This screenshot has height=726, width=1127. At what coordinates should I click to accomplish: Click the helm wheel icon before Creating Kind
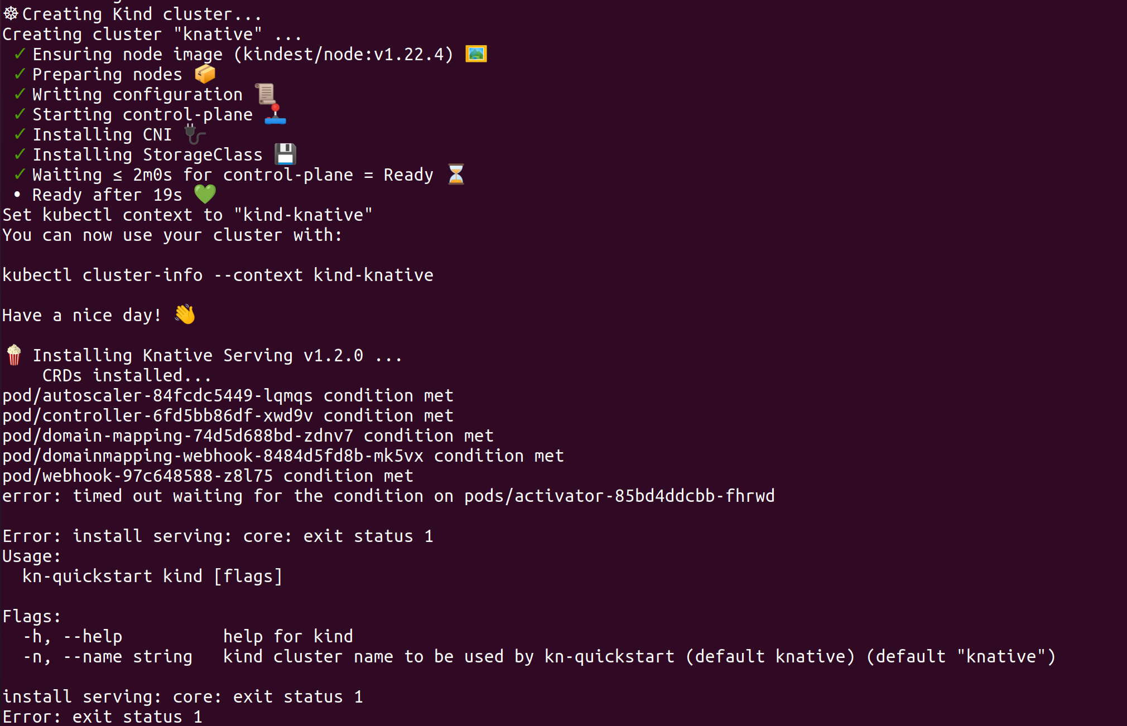coord(11,13)
